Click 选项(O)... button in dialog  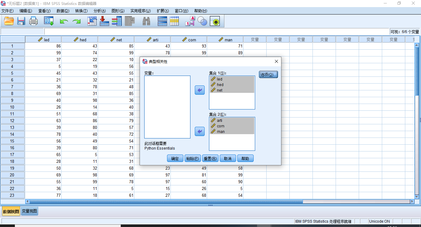[268, 74]
